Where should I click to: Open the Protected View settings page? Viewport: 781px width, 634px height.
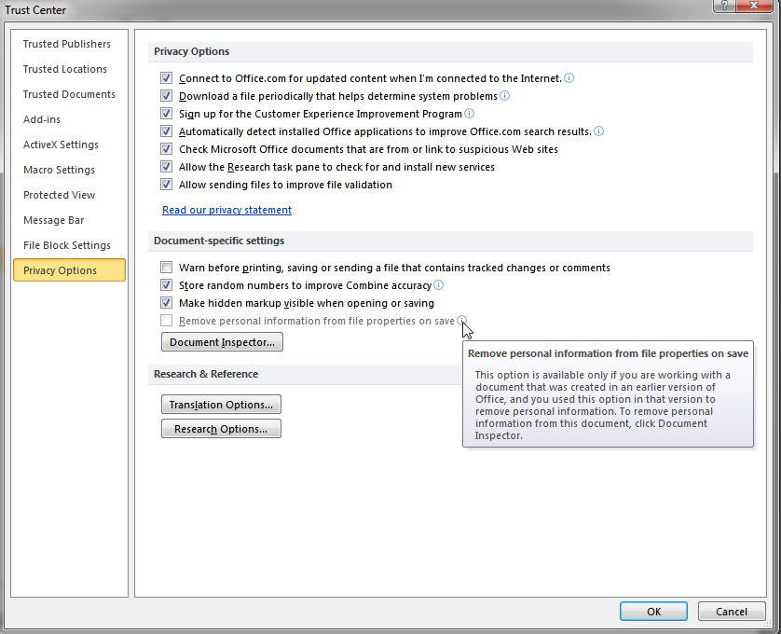click(x=59, y=195)
